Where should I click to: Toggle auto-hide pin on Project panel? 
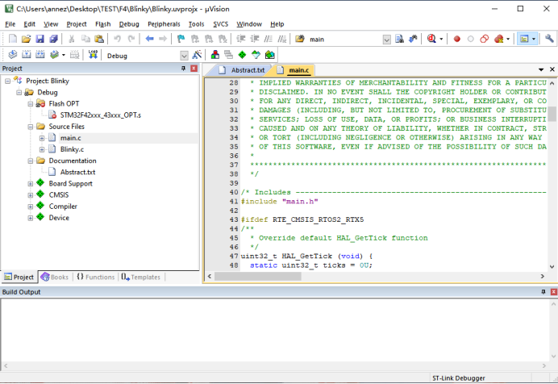(x=183, y=69)
